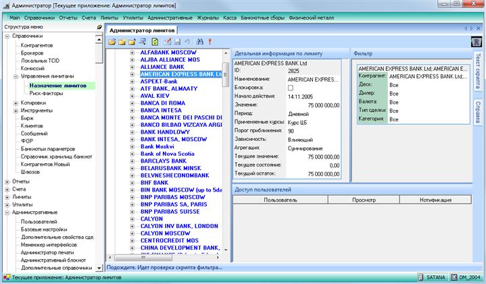Viewport: 486px width, 284px height.
Task: Select Риск-факторы in menu tree
Action: (46, 93)
